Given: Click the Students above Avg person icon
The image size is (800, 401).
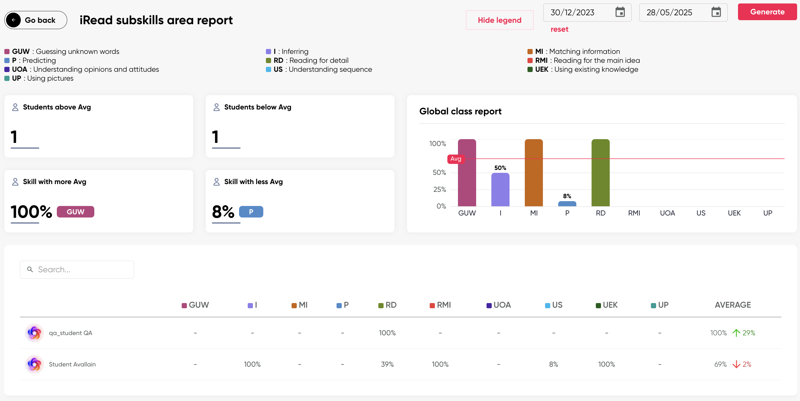Looking at the screenshot, I should click(15, 107).
